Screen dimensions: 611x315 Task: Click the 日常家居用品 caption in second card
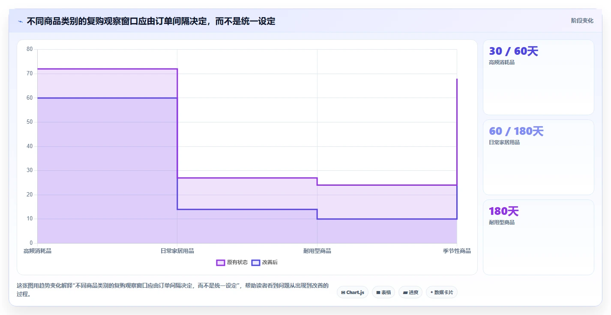[x=504, y=143]
